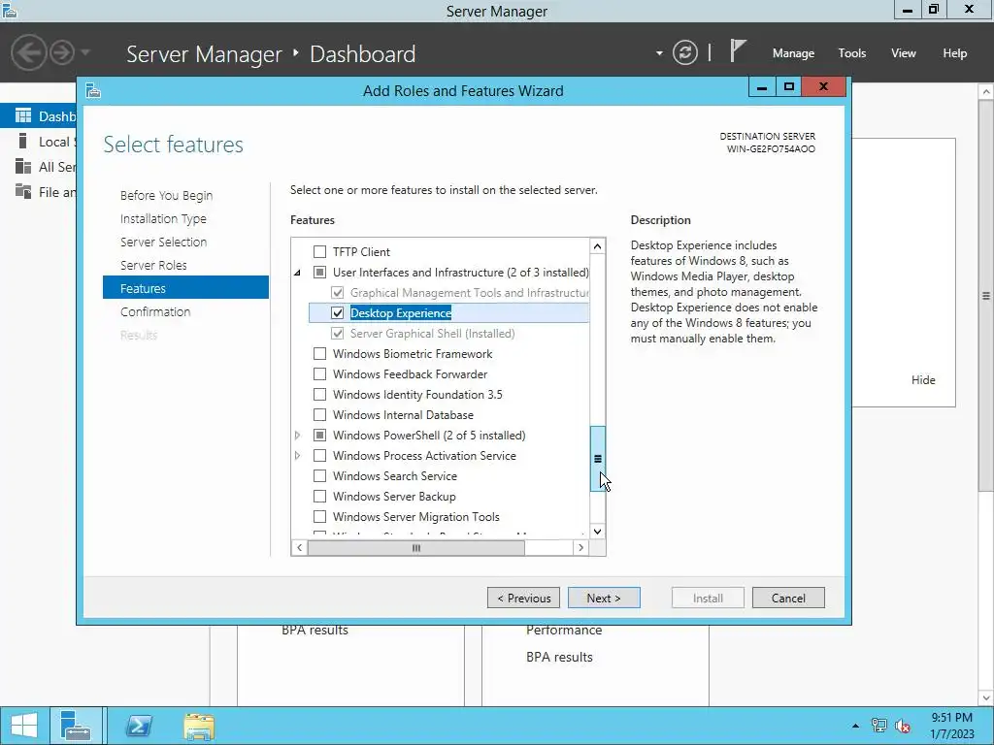Viewport: 994px width, 745px height.
Task: Click the Server Manager title bar icon
Action: point(9,10)
